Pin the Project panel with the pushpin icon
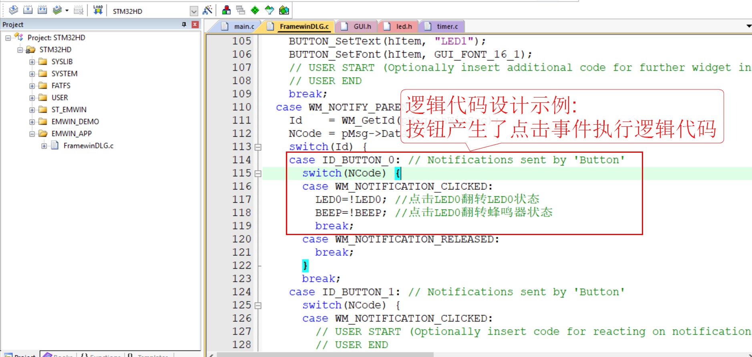Image resolution: width=752 pixels, height=357 pixels. click(x=184, y=24)
